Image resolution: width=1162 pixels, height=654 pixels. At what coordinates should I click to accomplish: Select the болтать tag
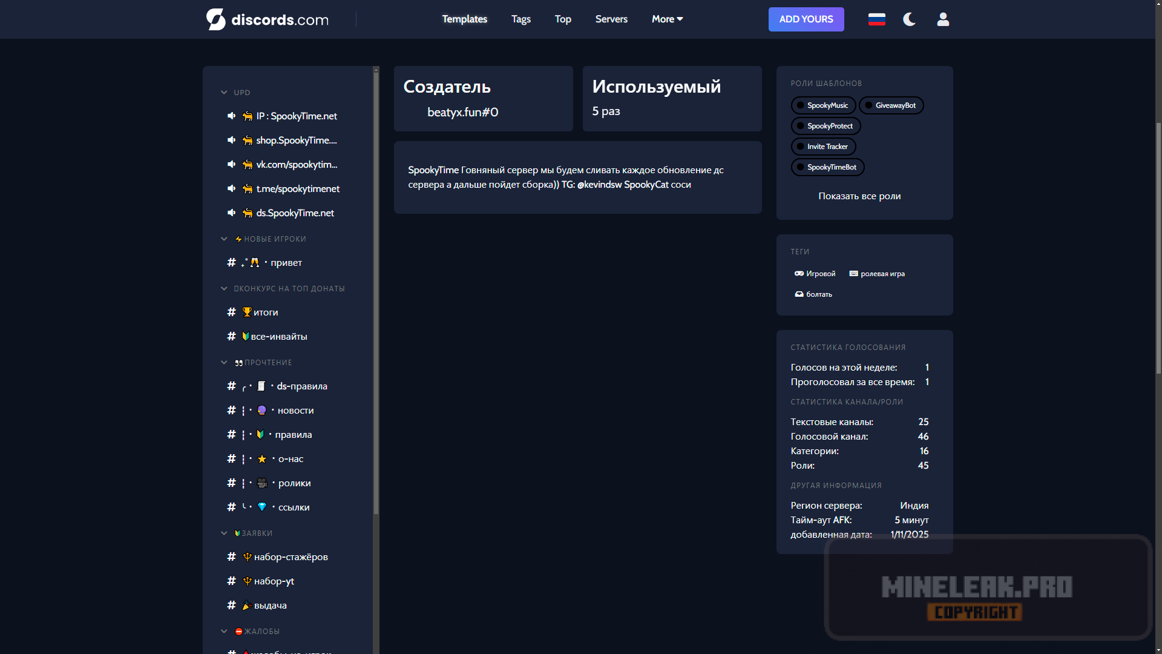click(813, 294)
